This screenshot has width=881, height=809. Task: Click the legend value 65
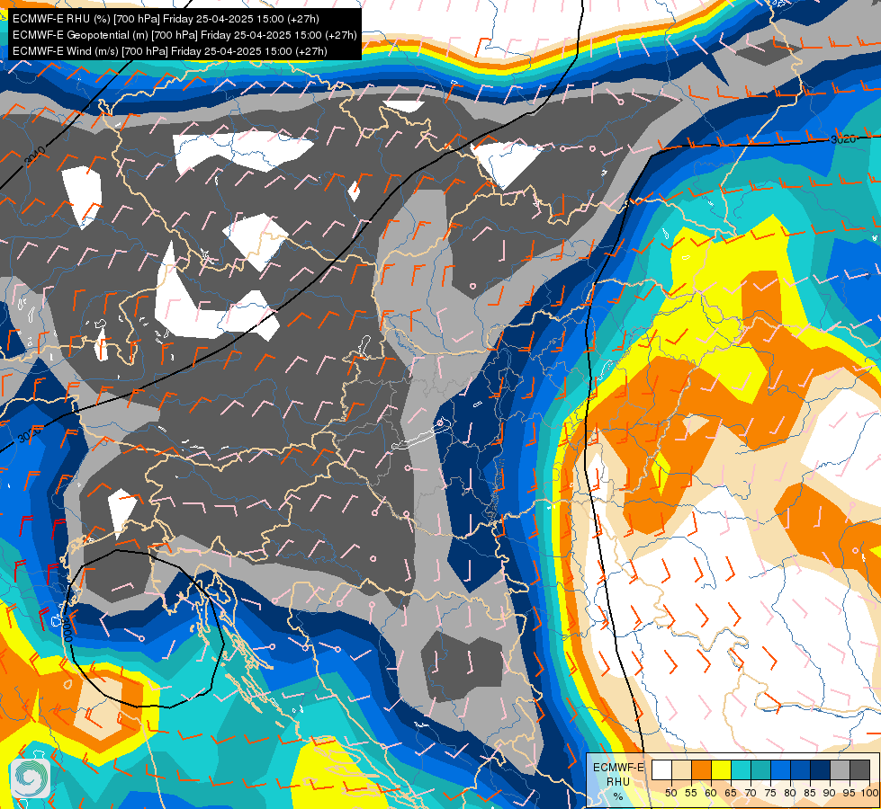[x=731, y=793]
